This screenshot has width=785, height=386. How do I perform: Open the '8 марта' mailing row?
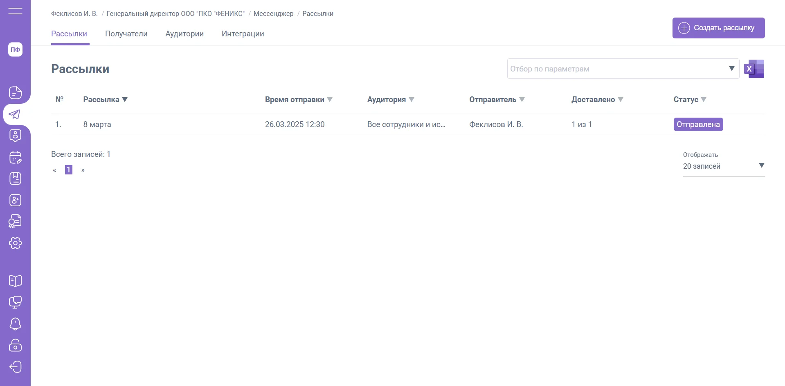[x=97, y=125]
